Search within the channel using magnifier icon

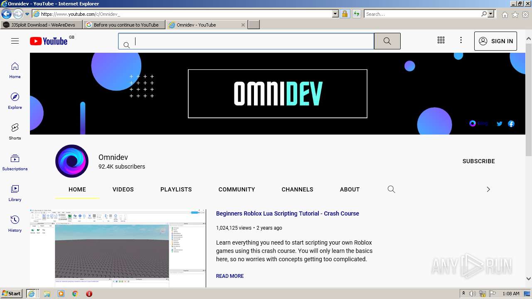[391, 189]
